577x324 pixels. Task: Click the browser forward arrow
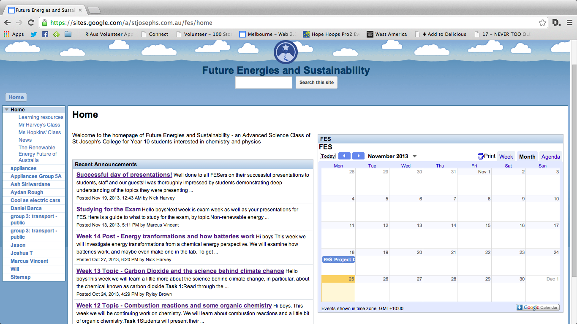pos(19,23)
